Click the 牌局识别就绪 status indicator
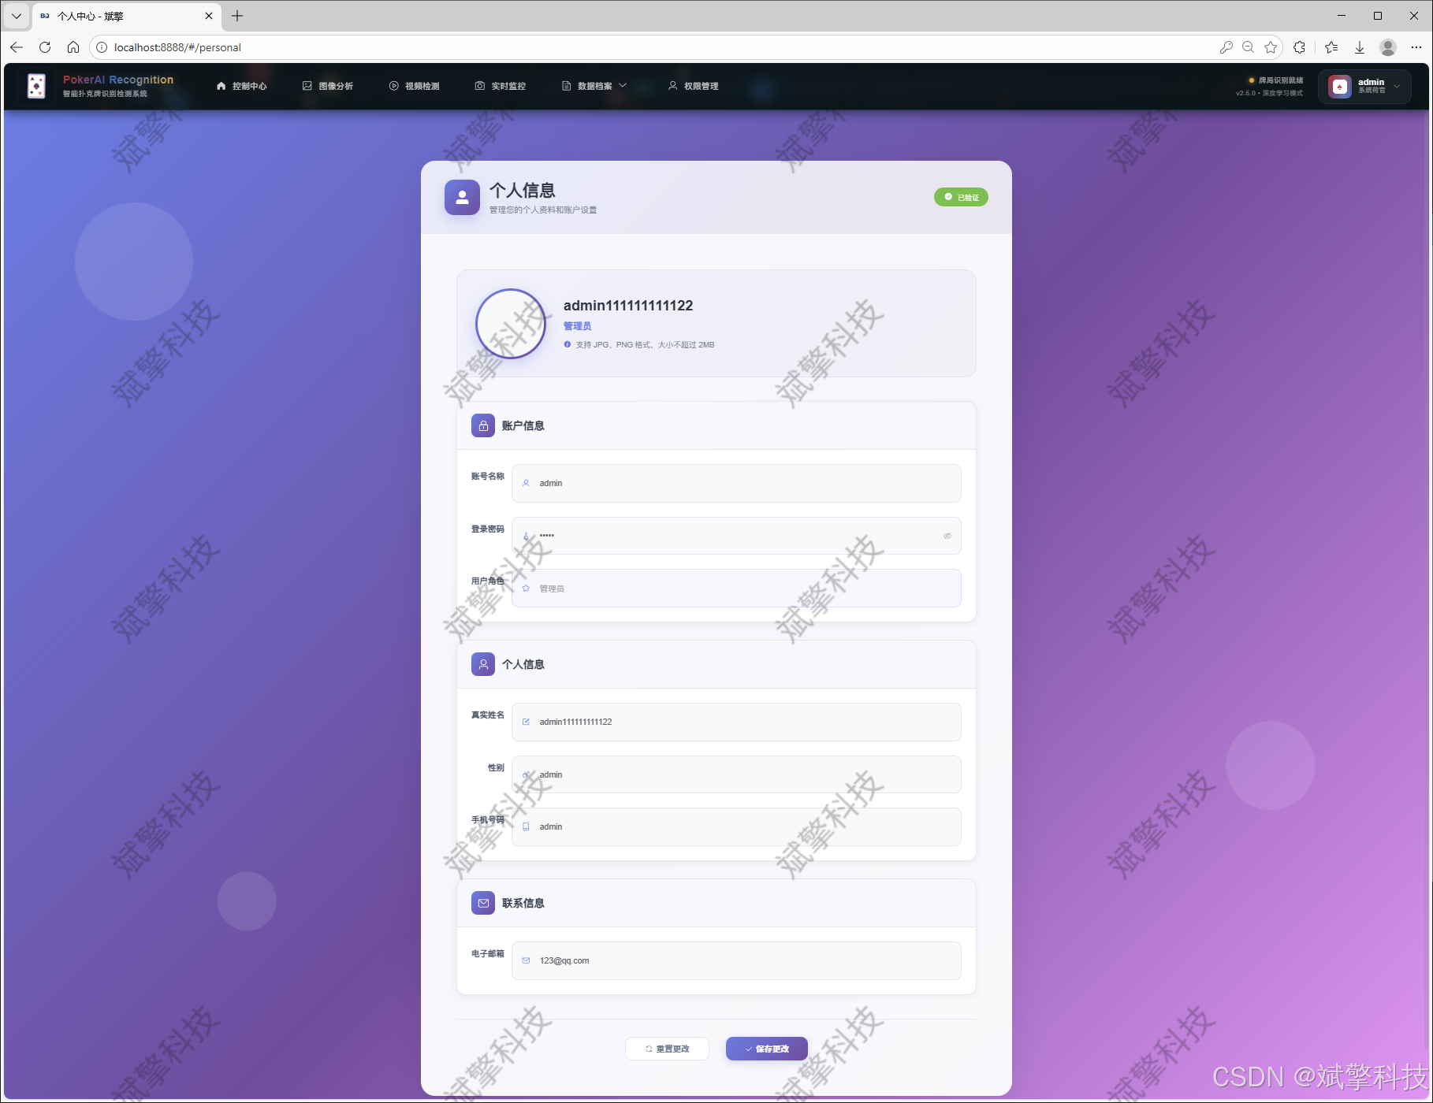The width and height of the screenshot is (1433, 1103). (1276, 80)
